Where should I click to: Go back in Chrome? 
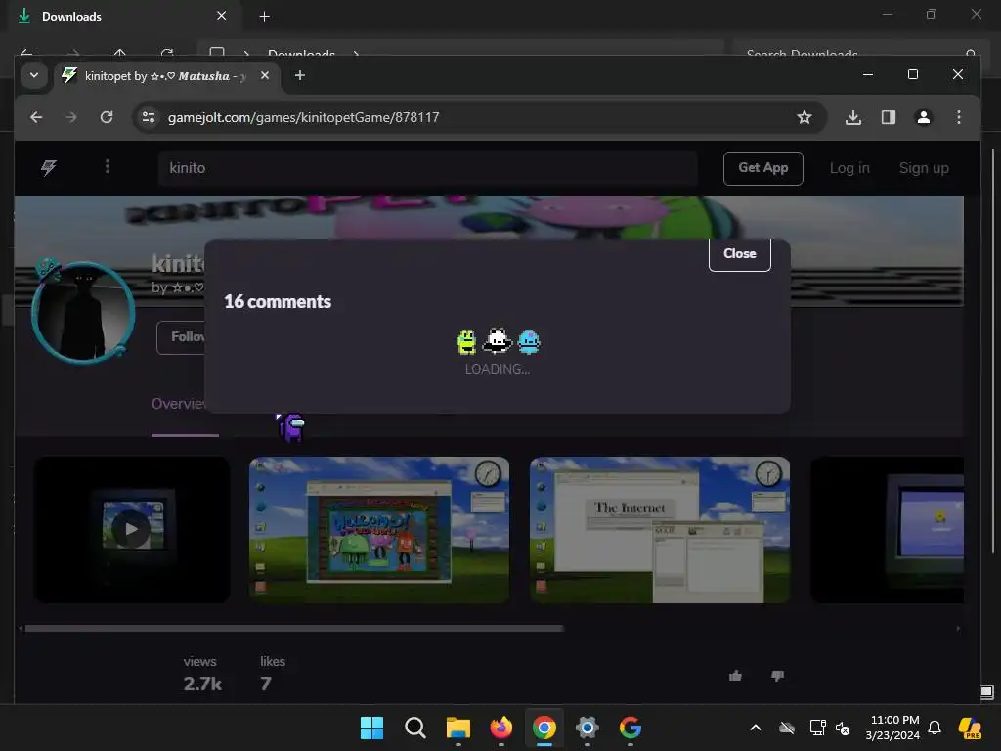point(36,117)
